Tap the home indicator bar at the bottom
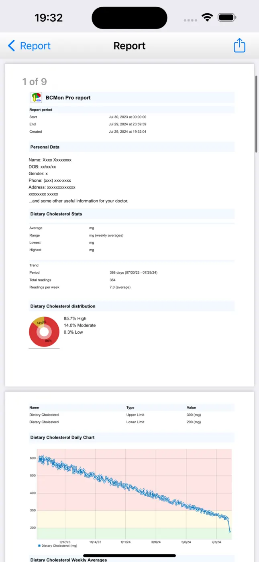Viewport: 259px width, 562px height. pos(129,556)
